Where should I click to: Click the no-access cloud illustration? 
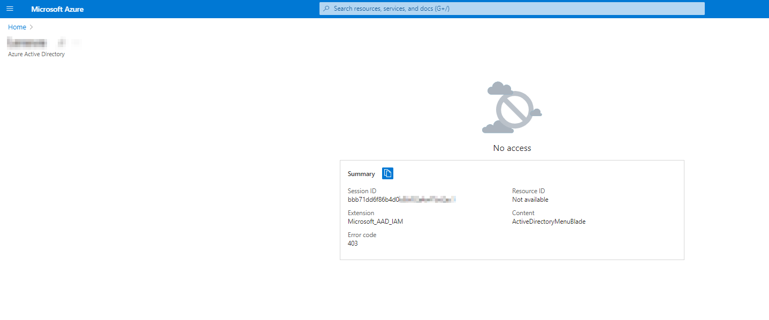[512, 108]
